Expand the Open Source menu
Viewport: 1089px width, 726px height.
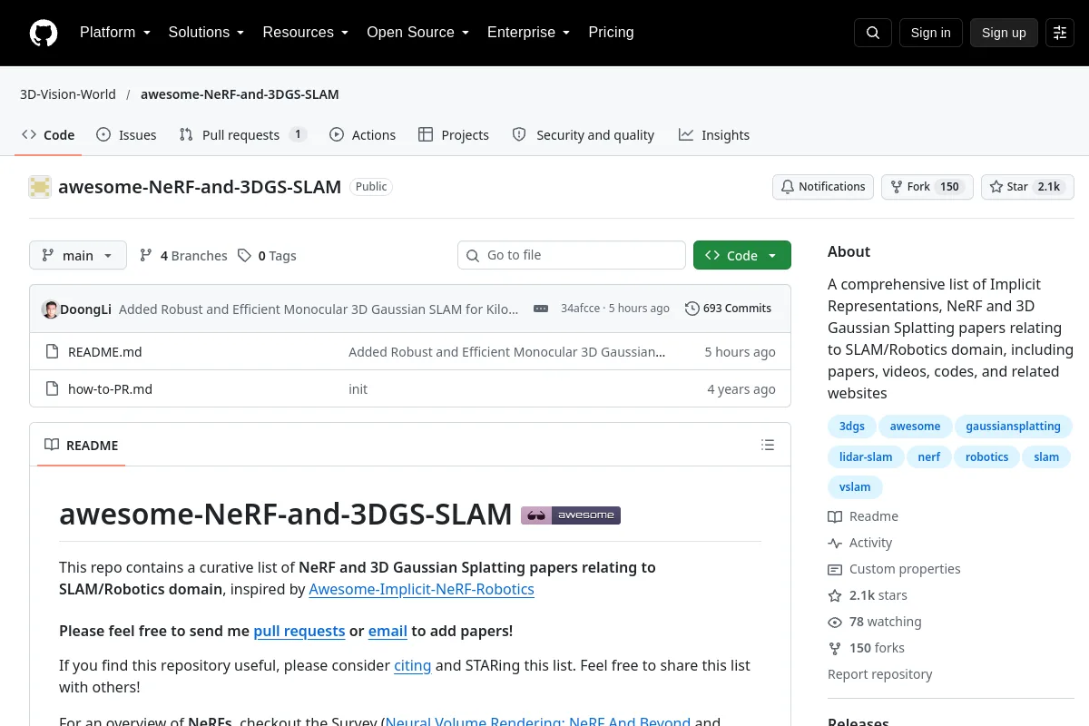tap(417, 33)
